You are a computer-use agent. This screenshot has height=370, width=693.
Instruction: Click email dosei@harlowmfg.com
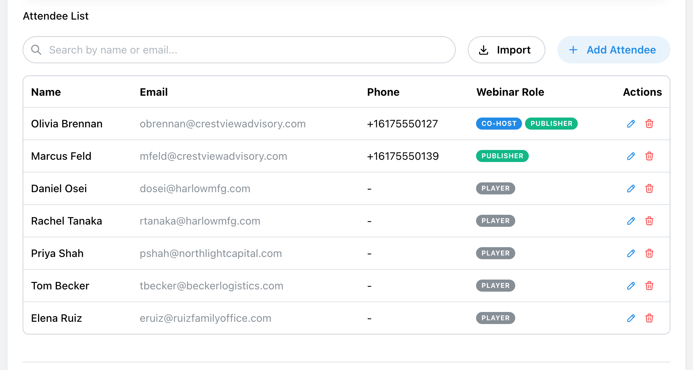point(195,188)
